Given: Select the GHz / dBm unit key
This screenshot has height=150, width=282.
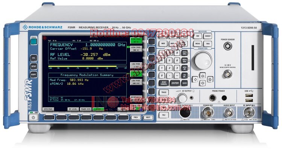Looking at the screenshot, I should point(185,53).
